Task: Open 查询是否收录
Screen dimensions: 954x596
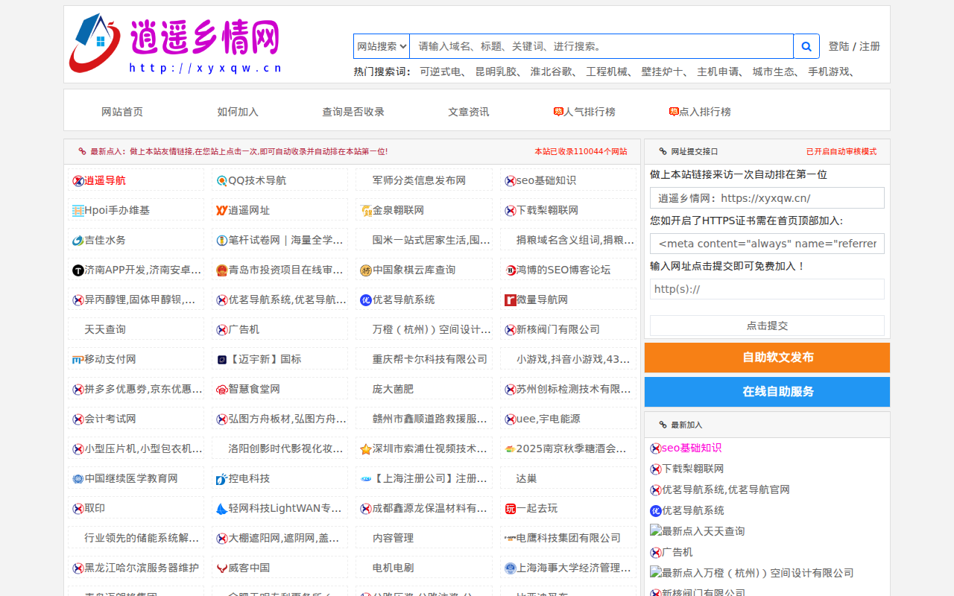Action: click(x=353, y=111)
